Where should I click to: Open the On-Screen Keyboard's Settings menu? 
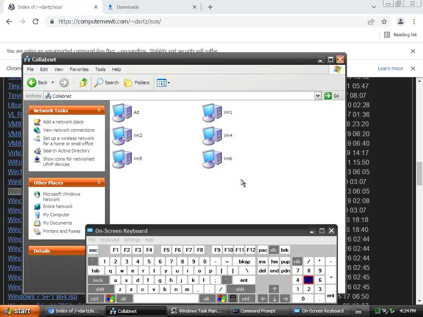point(132,240)
